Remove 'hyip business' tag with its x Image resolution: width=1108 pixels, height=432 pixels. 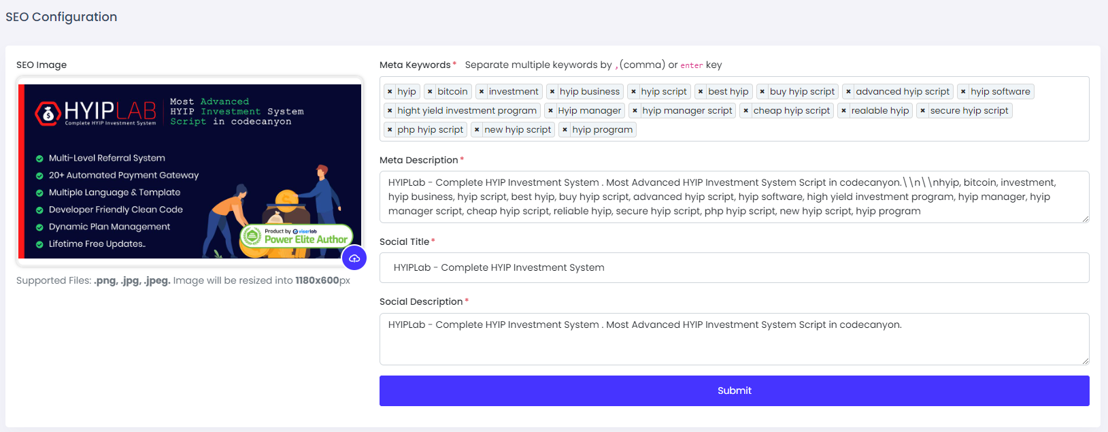(552, 92)
